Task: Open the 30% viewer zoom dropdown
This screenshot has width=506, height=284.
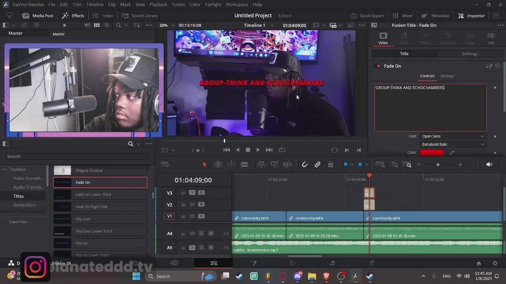Action: pyautogui.click(x=166, y=25)
